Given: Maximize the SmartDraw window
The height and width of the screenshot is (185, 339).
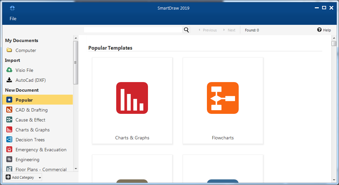Looking at the screenshot, I should click(x=324, y=8).
